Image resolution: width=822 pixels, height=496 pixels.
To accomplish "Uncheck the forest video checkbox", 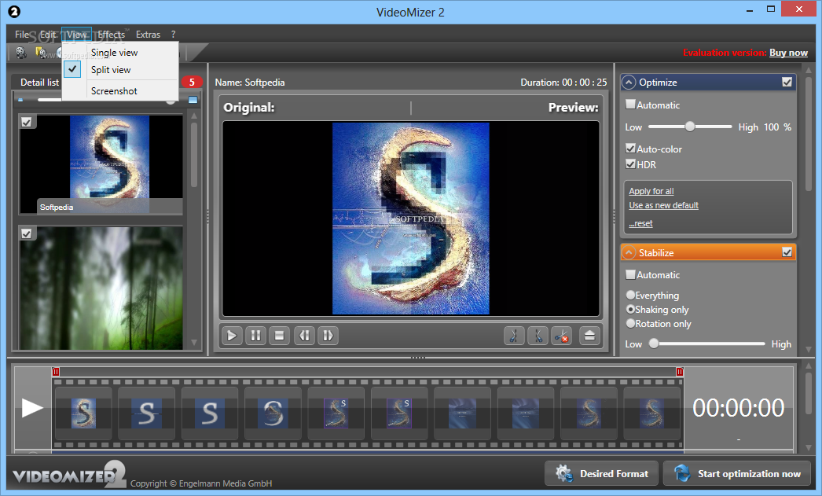I will coord(27,233).
